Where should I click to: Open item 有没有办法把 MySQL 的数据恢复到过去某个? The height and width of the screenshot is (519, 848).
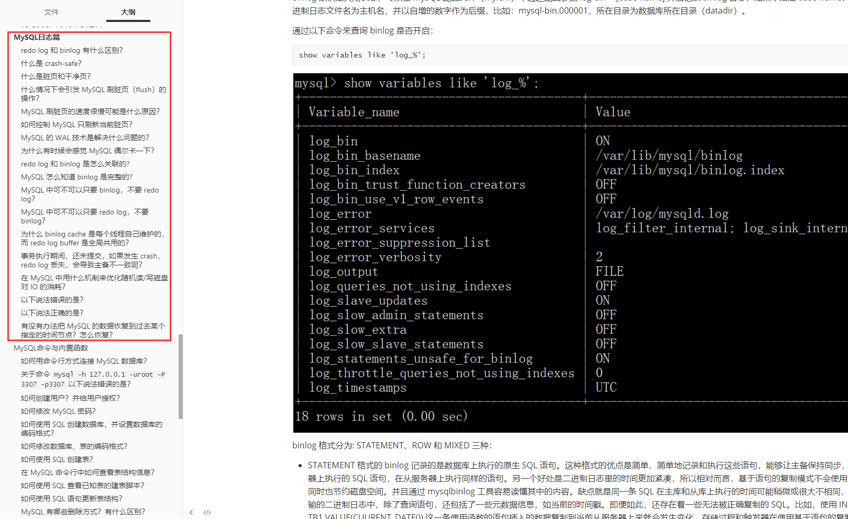[93, 330]
